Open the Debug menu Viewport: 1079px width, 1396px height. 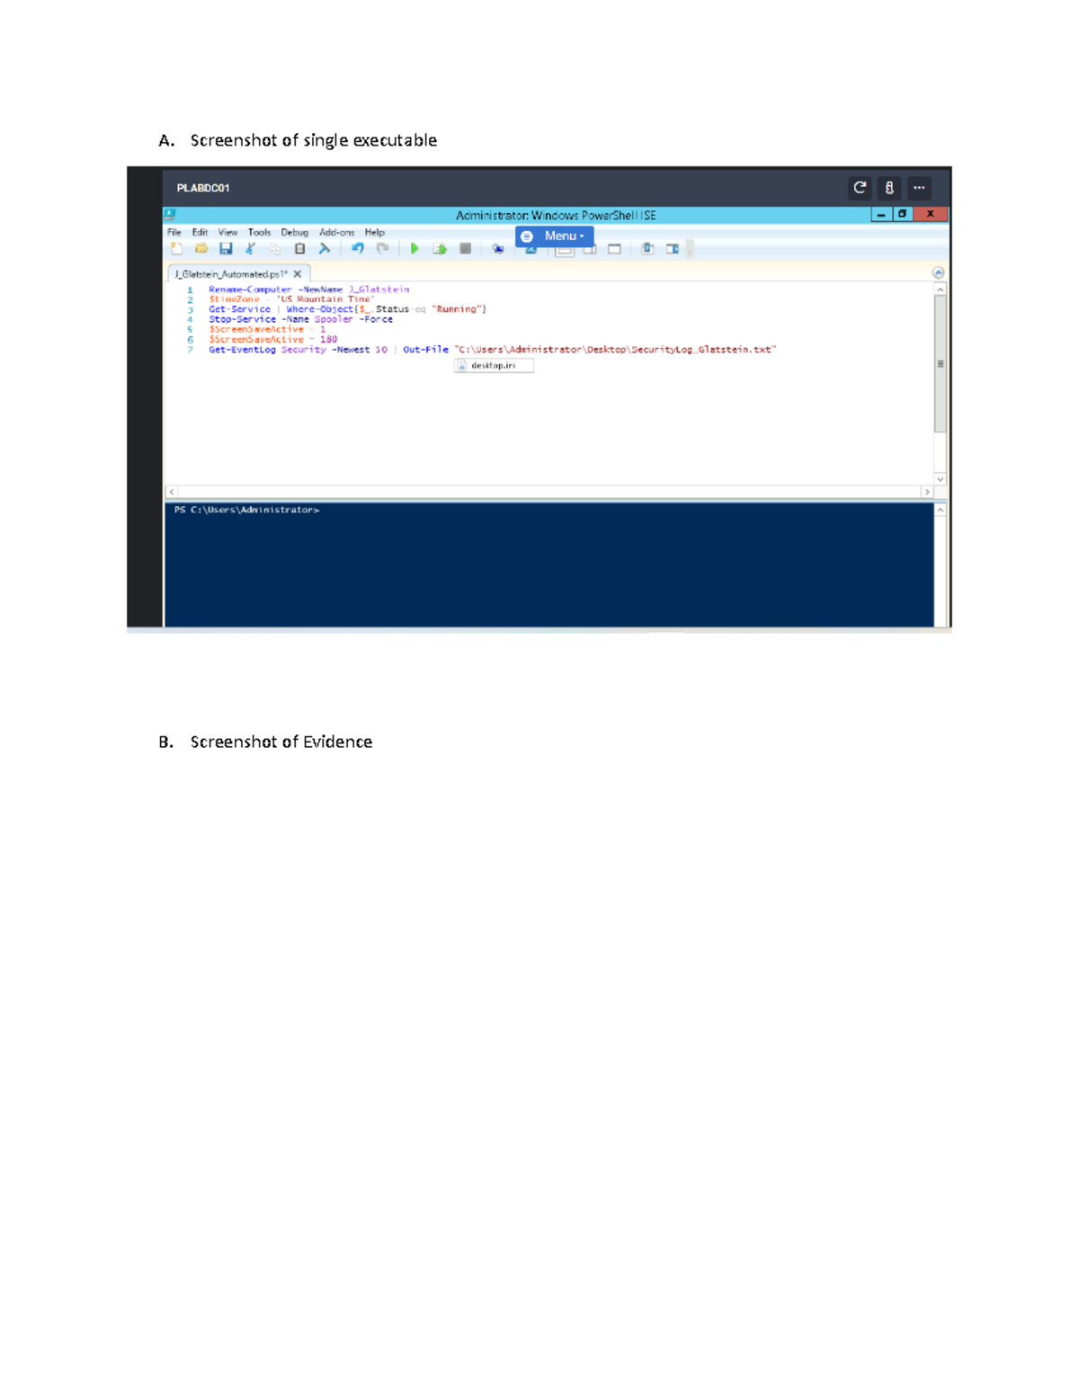coord(294,232)
